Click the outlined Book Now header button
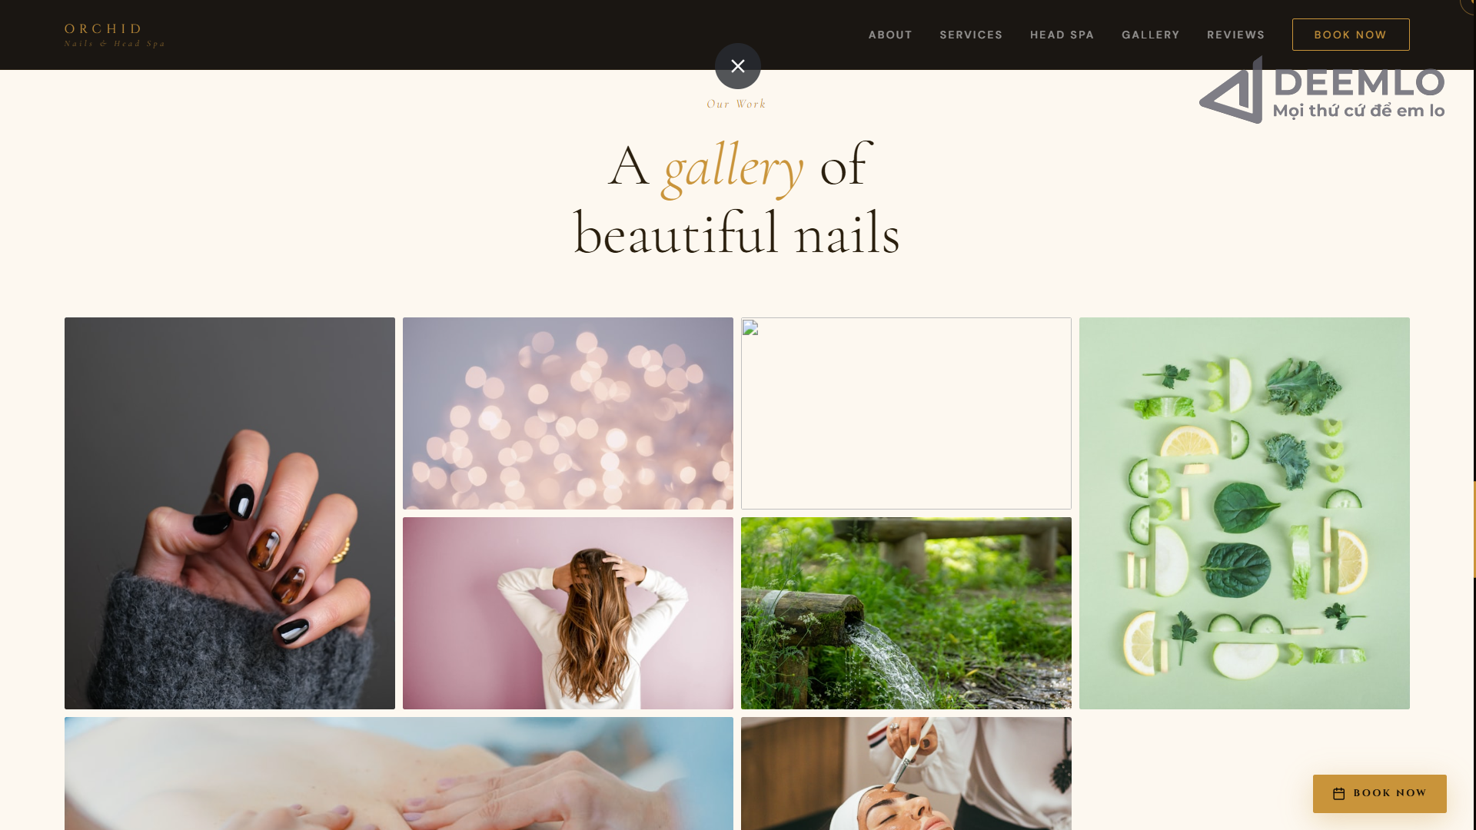1476x830 pixels. tap(1351, 35)
